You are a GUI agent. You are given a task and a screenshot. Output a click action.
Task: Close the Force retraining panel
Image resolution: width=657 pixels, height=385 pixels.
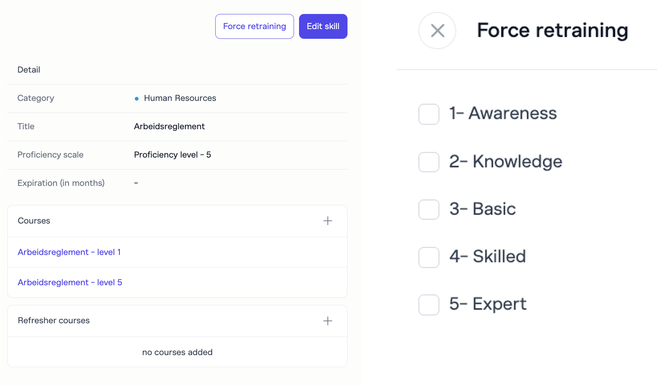[x=437, y=31]
